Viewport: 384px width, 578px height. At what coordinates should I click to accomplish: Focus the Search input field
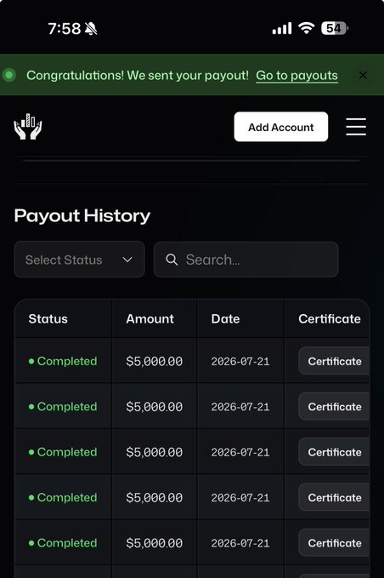pos(246,260)
